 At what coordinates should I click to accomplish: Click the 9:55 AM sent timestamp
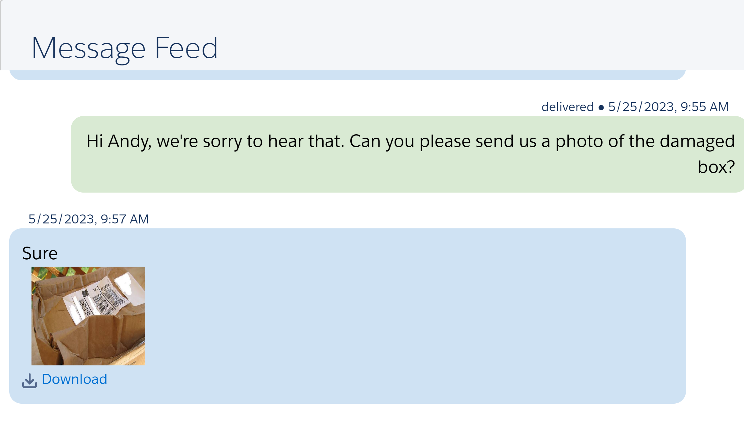coord(668,107)
